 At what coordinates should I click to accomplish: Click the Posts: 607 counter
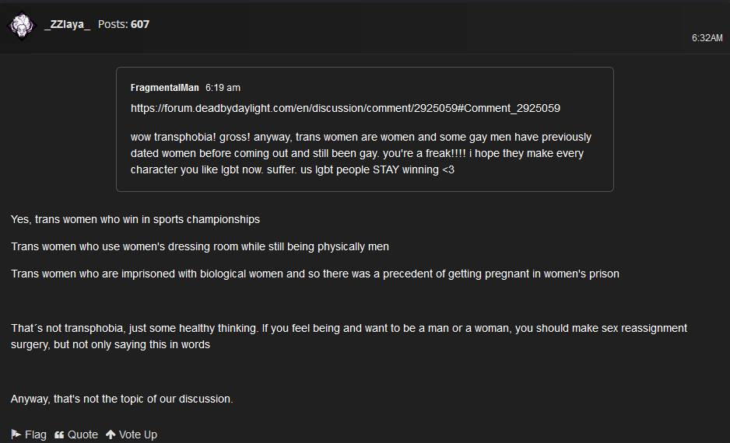pyautogui.click(x=124, y=24)
